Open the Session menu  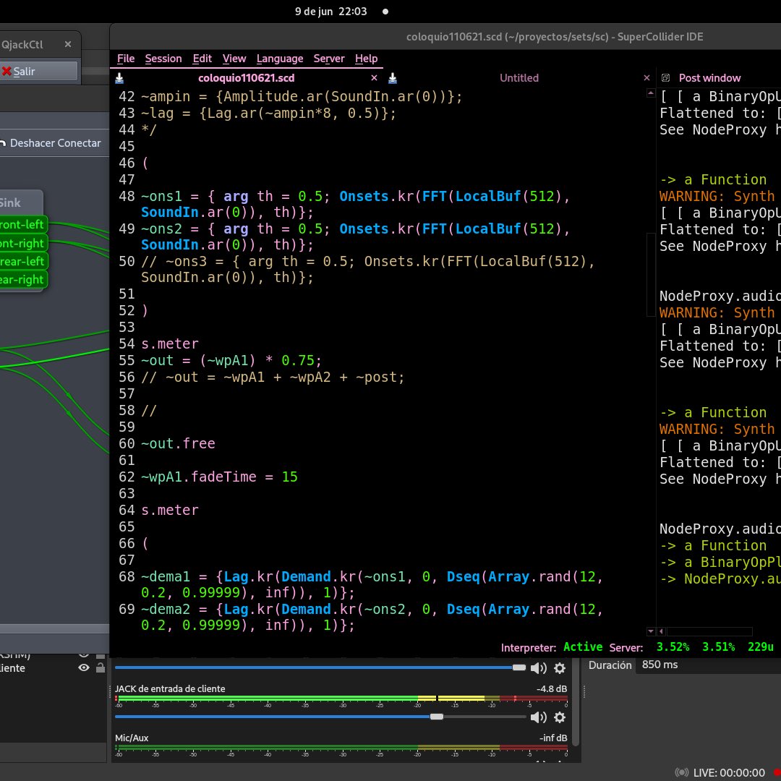tap(163, 59)
